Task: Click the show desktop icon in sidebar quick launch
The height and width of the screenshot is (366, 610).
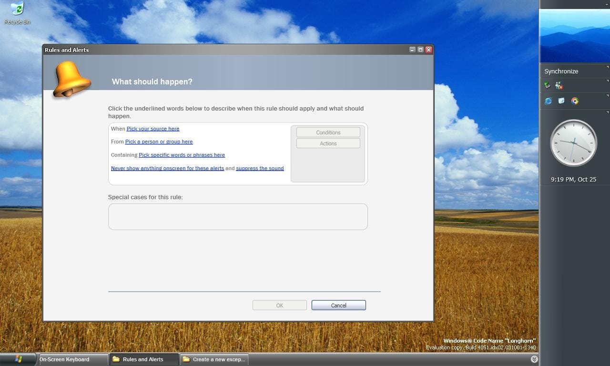Action: click(x=561, y=101)
